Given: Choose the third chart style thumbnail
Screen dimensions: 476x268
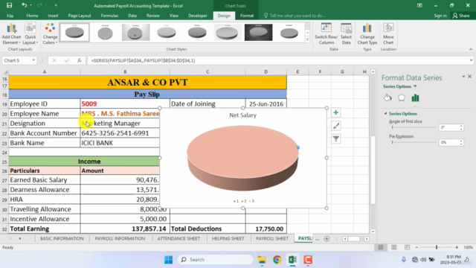Looking at the screenshot, I should coord(135,33).
